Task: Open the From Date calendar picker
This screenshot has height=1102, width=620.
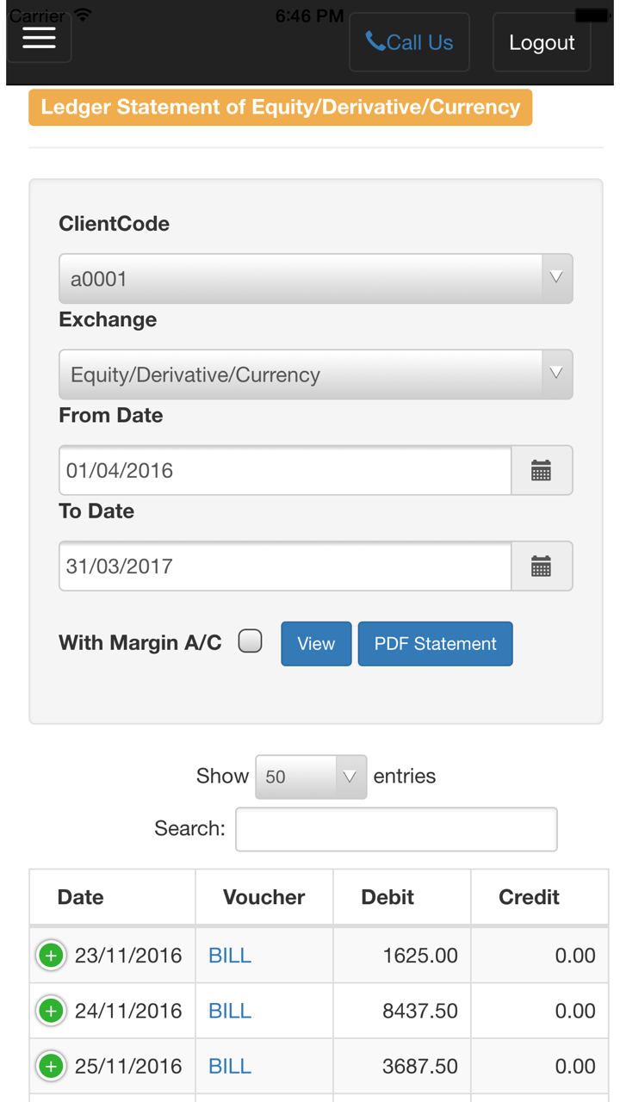Action: click(x=541, y=471)
